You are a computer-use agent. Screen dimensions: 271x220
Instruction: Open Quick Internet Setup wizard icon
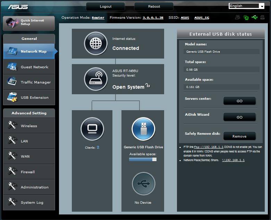12,23
